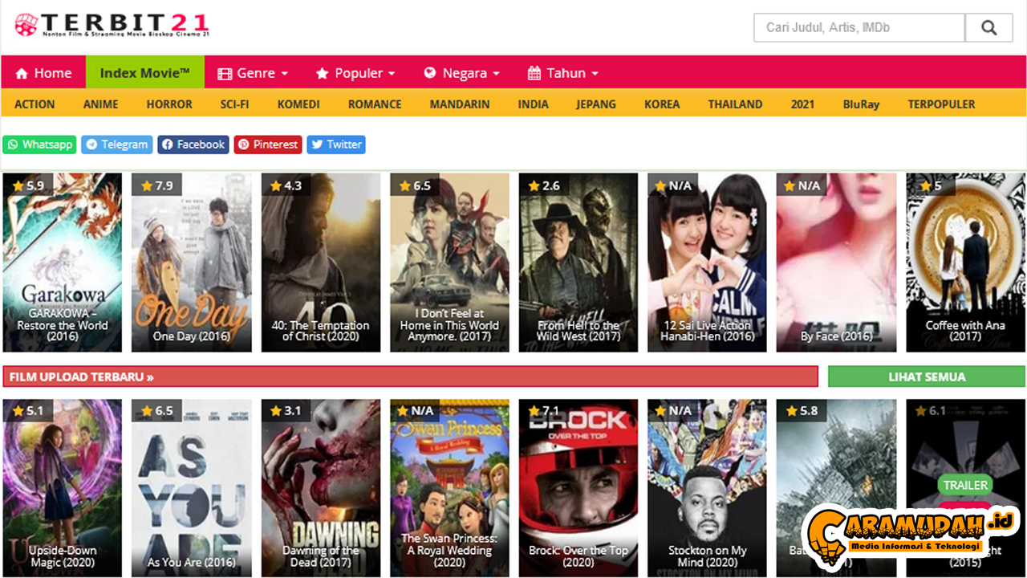The image size is (1027, 578).
Task: Open the Home menu item
Action: click(43, 73)
